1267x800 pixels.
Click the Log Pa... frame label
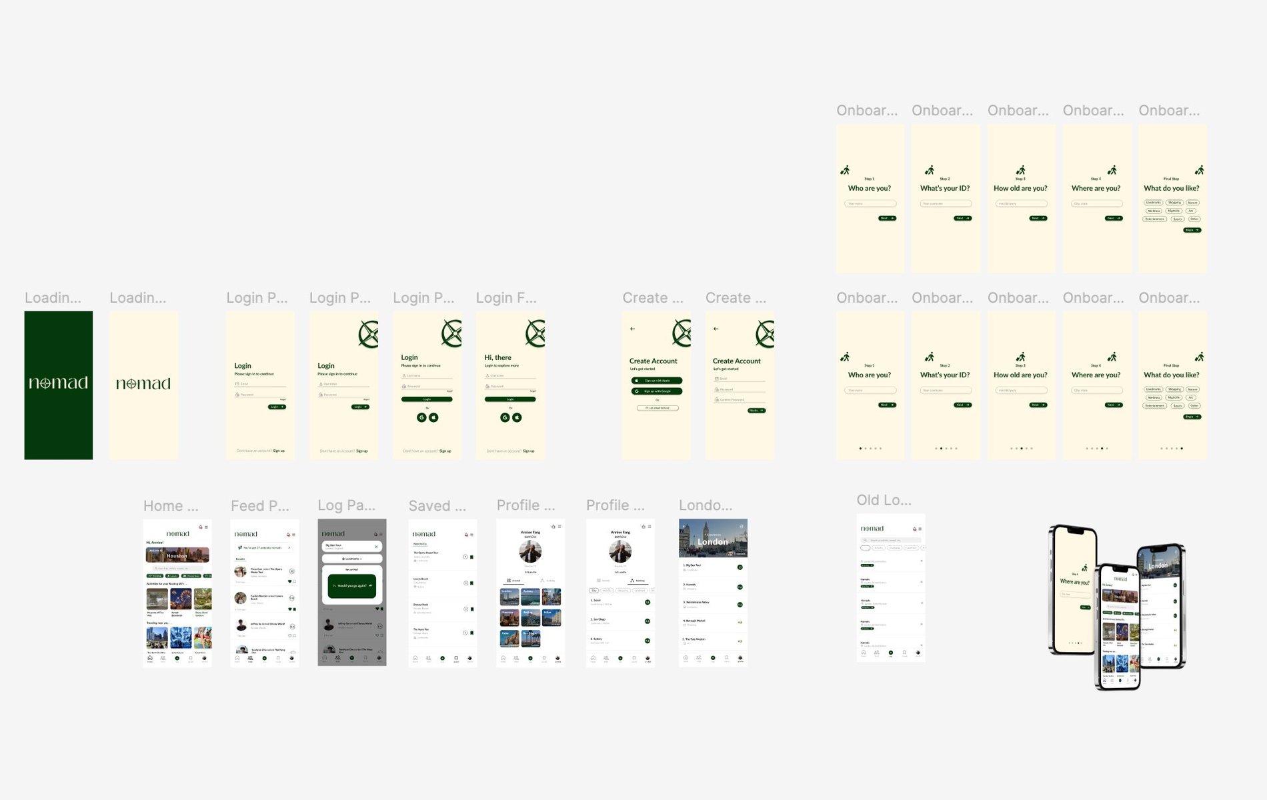click(346, 506)
